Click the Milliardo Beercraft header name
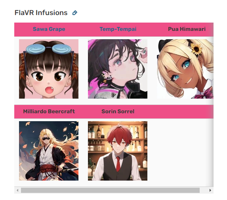Viewport: 227px width, 200px height. pos(49,111)
